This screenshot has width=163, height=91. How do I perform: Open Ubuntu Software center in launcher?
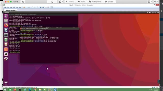(6, 49)
